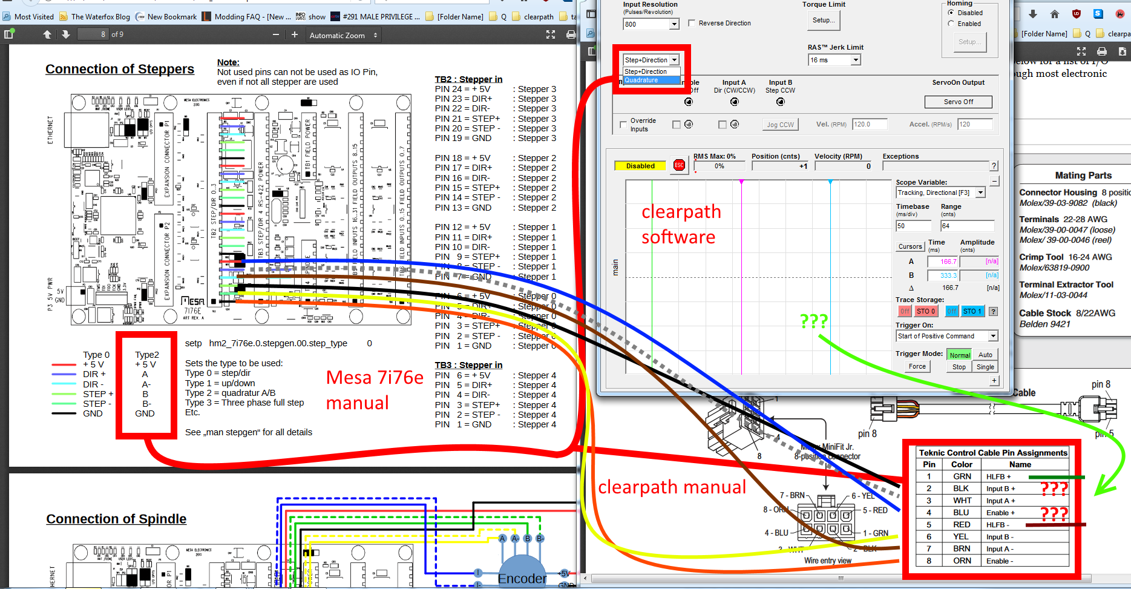Open RAS Jerk Limit 16 ms dropdown

click(x=856, y=60)
